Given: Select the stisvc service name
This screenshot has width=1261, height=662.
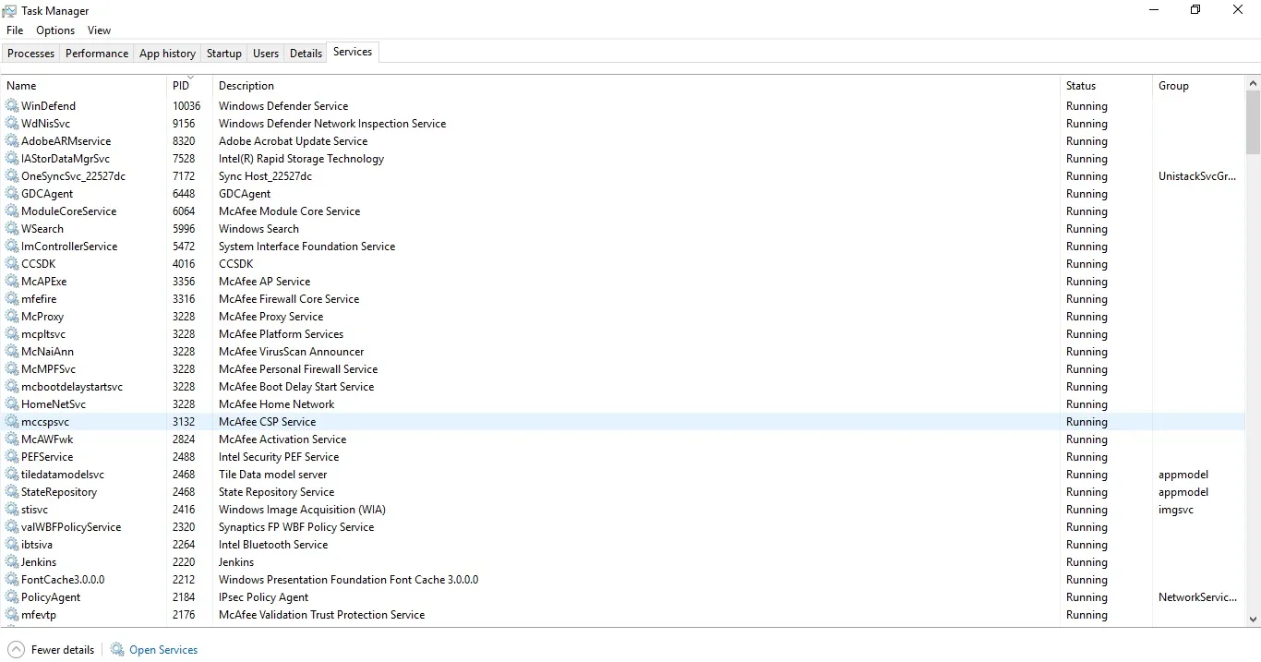Looking at the screenshot, I should (x=34, y=510).
